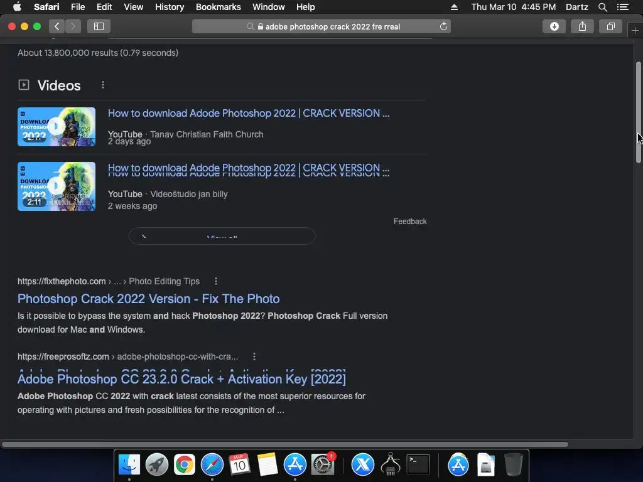
Task: Open App Store from the Dock
Action: point(295,464)
